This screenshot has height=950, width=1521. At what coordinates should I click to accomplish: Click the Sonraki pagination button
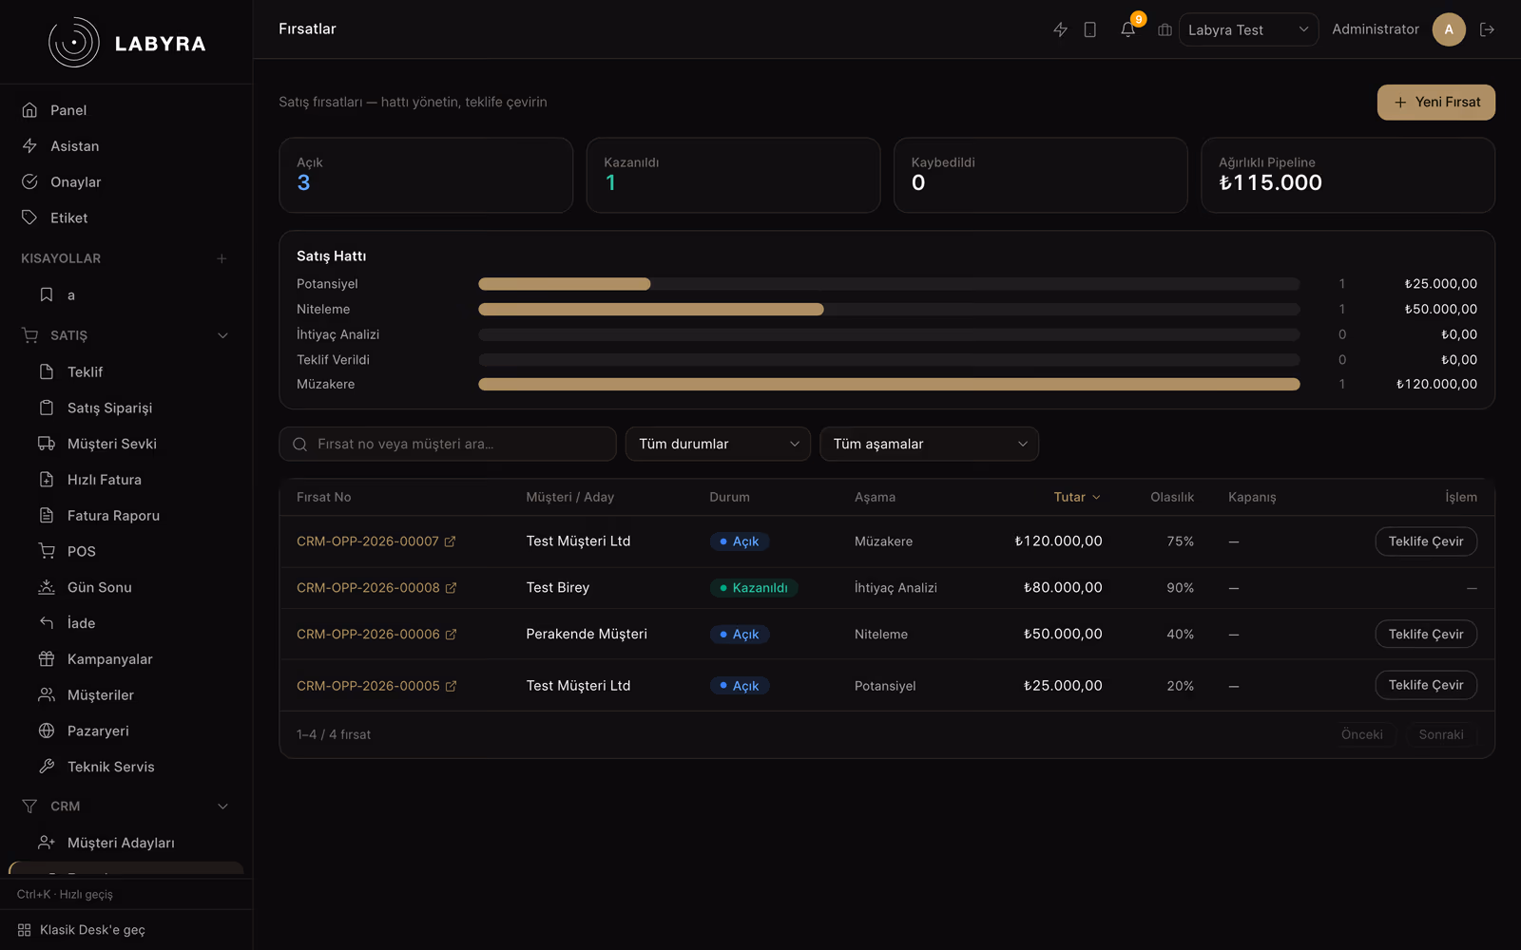[x=1440, y=734]
